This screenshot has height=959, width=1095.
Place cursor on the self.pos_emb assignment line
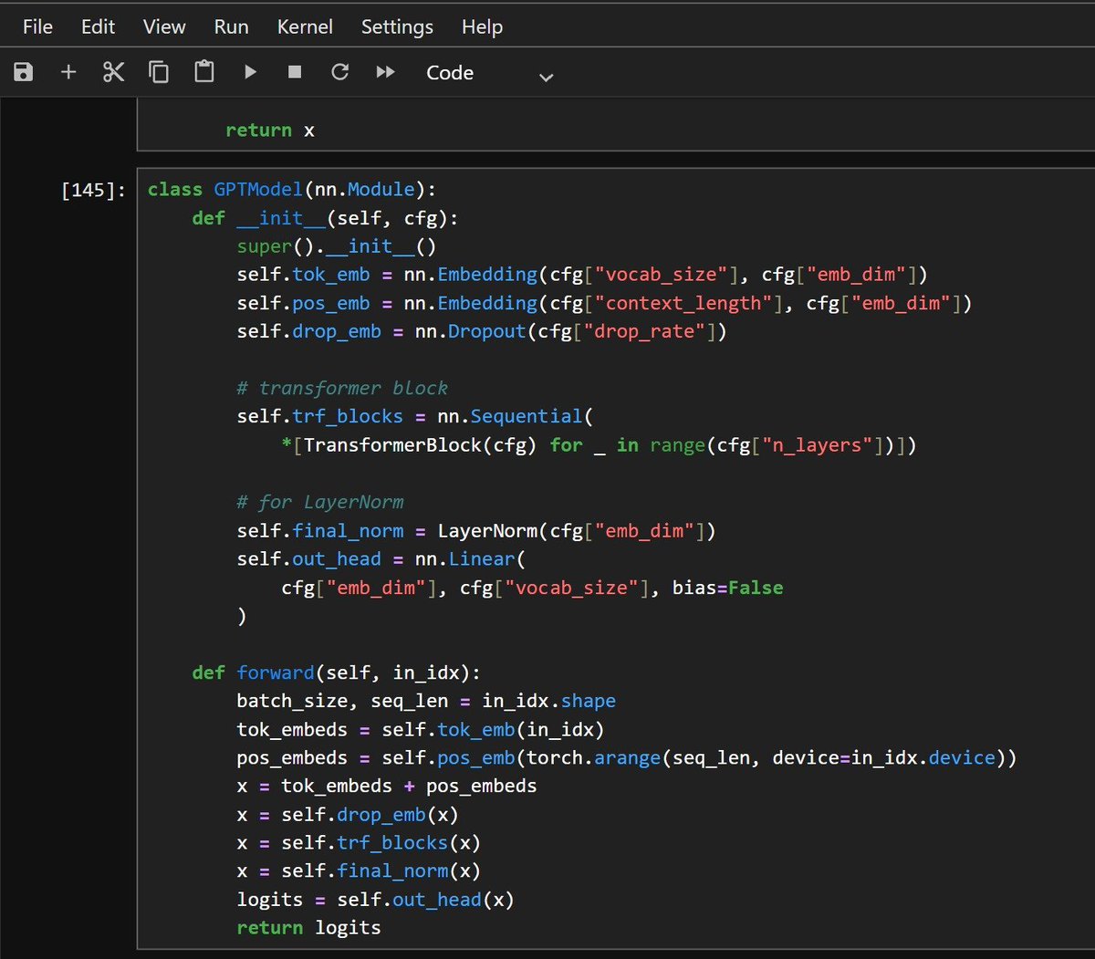click(604, 303)
